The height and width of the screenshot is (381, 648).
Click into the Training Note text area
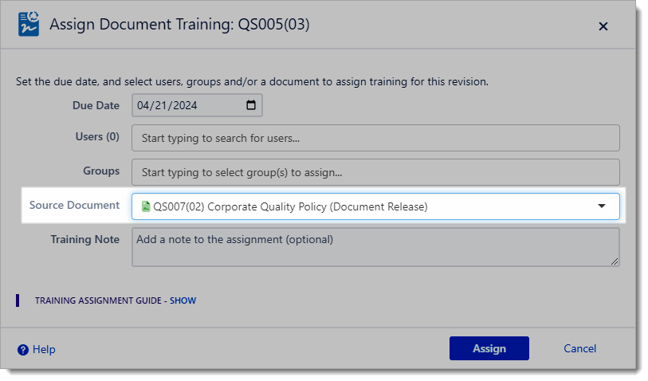click(375, 247)
